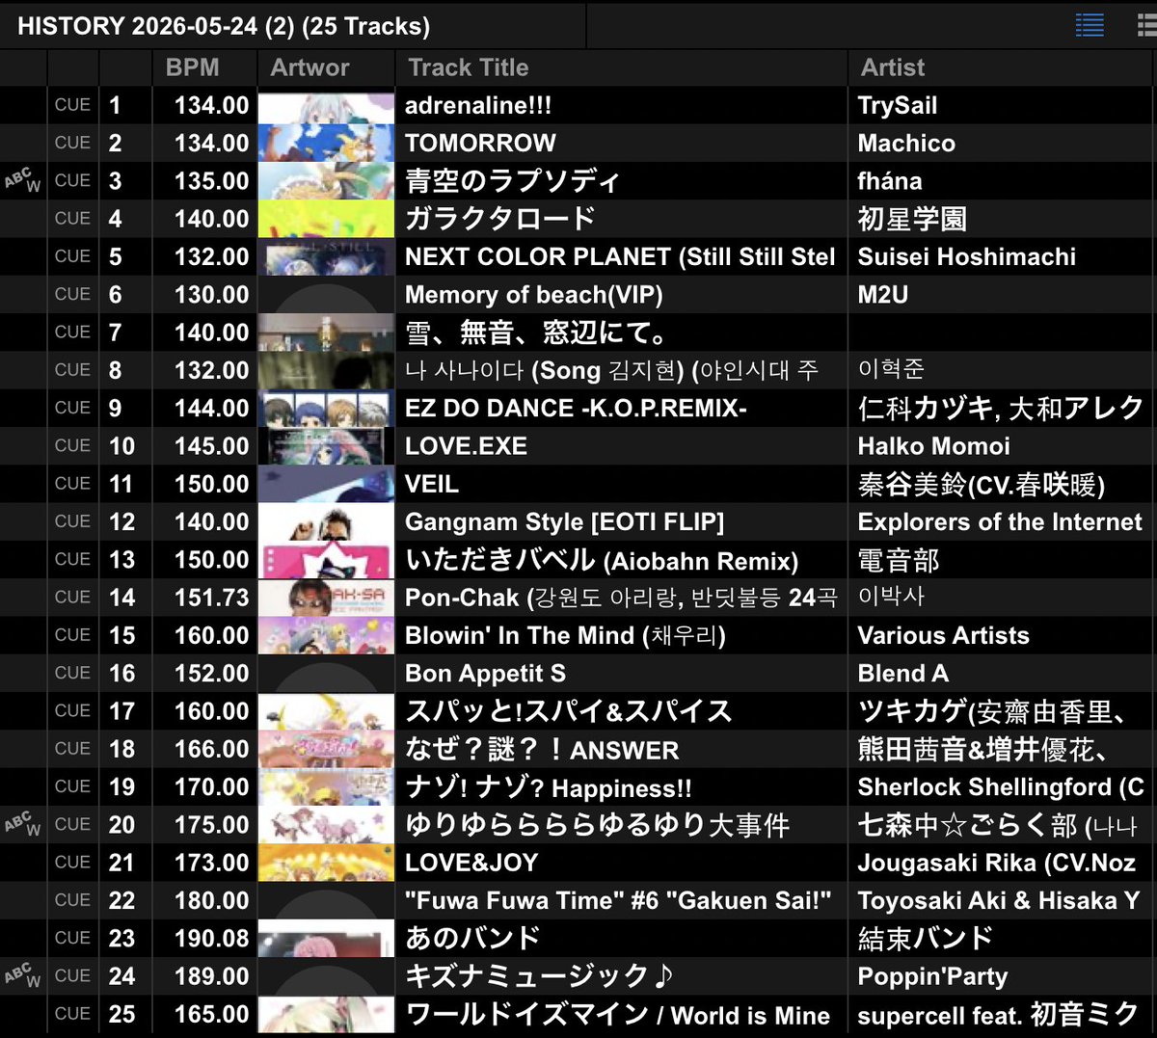
Task: Click artwork of LOVE&JOY track
Action: pos(326,863)
